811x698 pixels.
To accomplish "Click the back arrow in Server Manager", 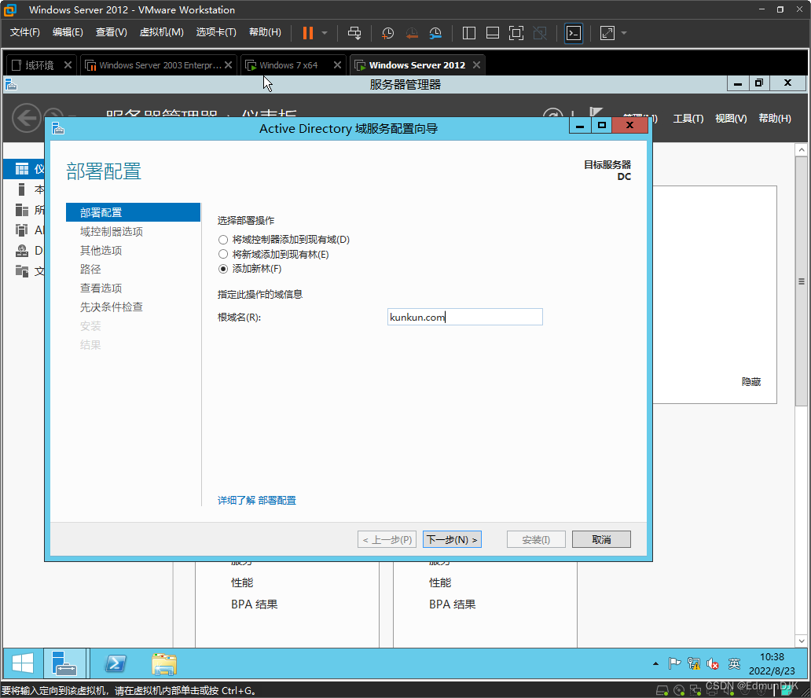I will pos(27,118).
